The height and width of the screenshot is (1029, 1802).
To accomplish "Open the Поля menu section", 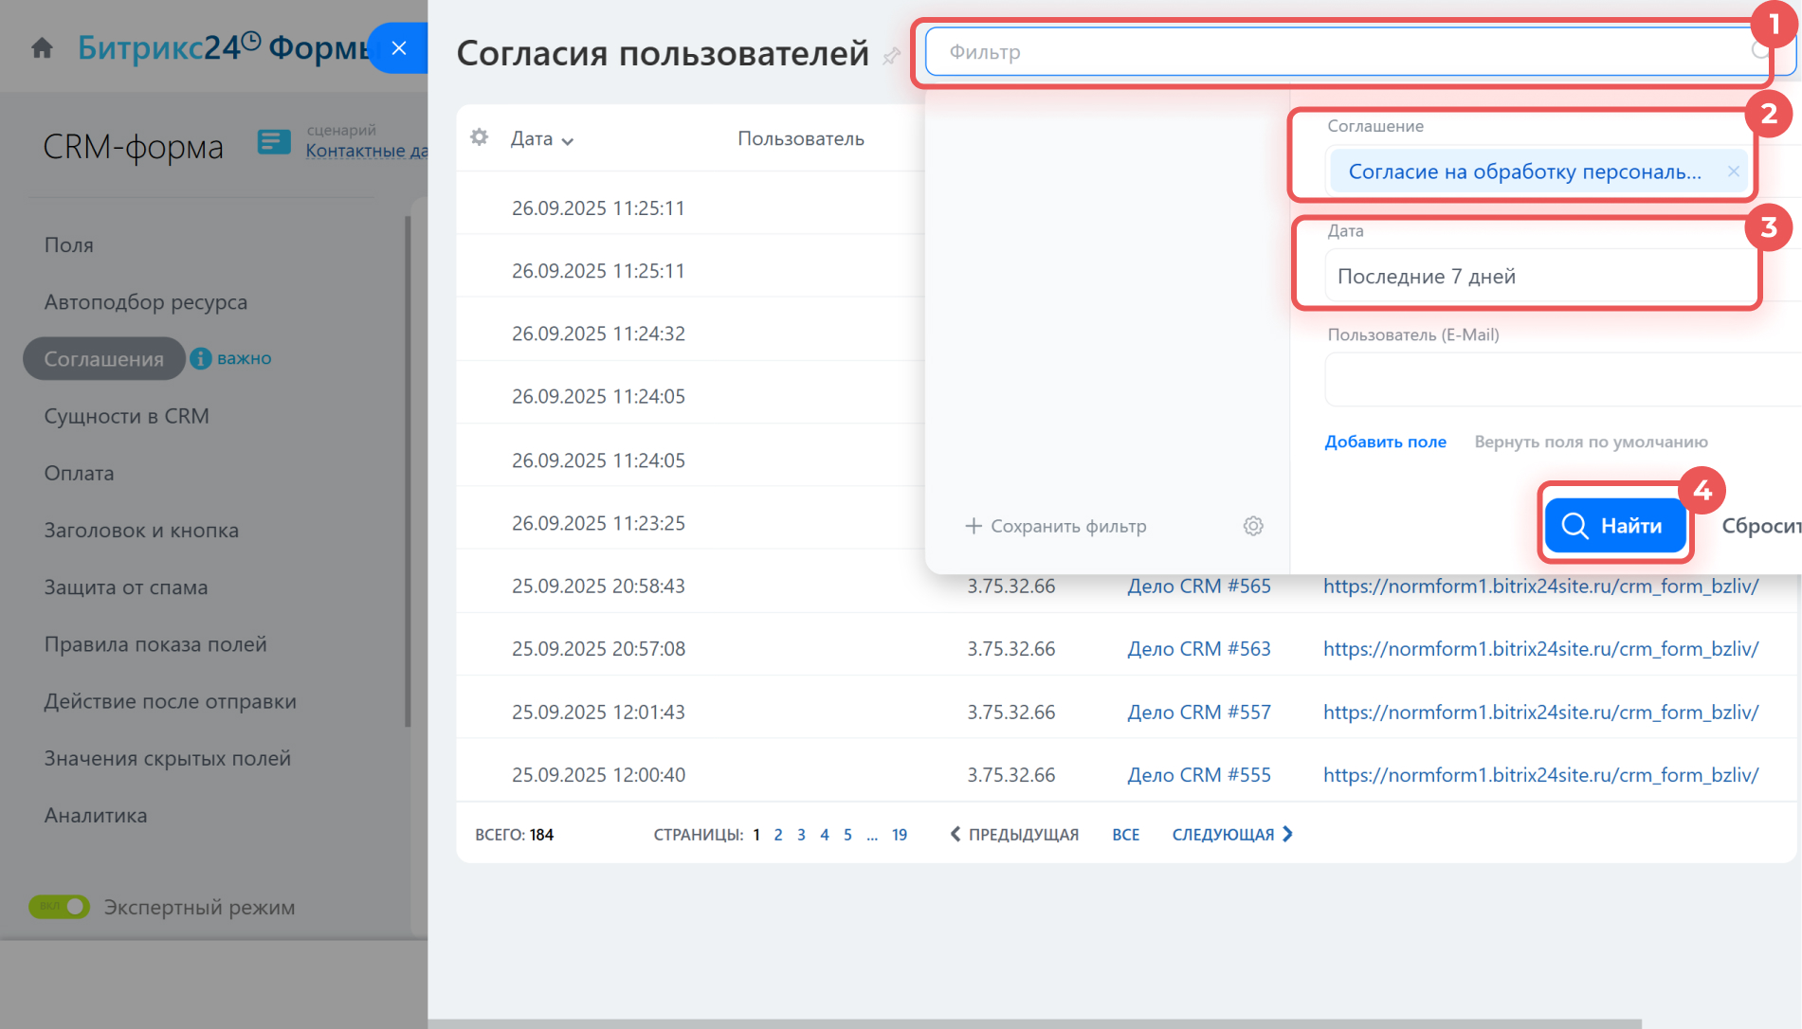I will click(69, 245).
